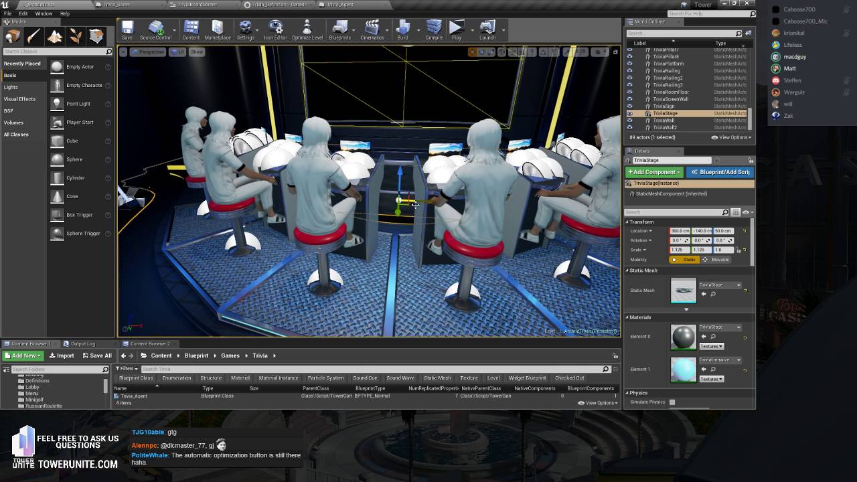Click the Save toolbar icon
The height and width of the screenshot is (482, 857).
coord(127,29)
